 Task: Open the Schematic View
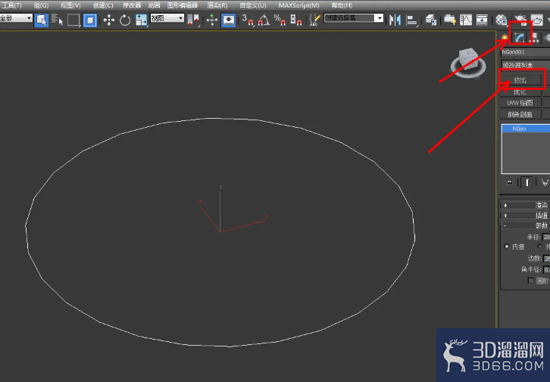[x=482, y=20]
